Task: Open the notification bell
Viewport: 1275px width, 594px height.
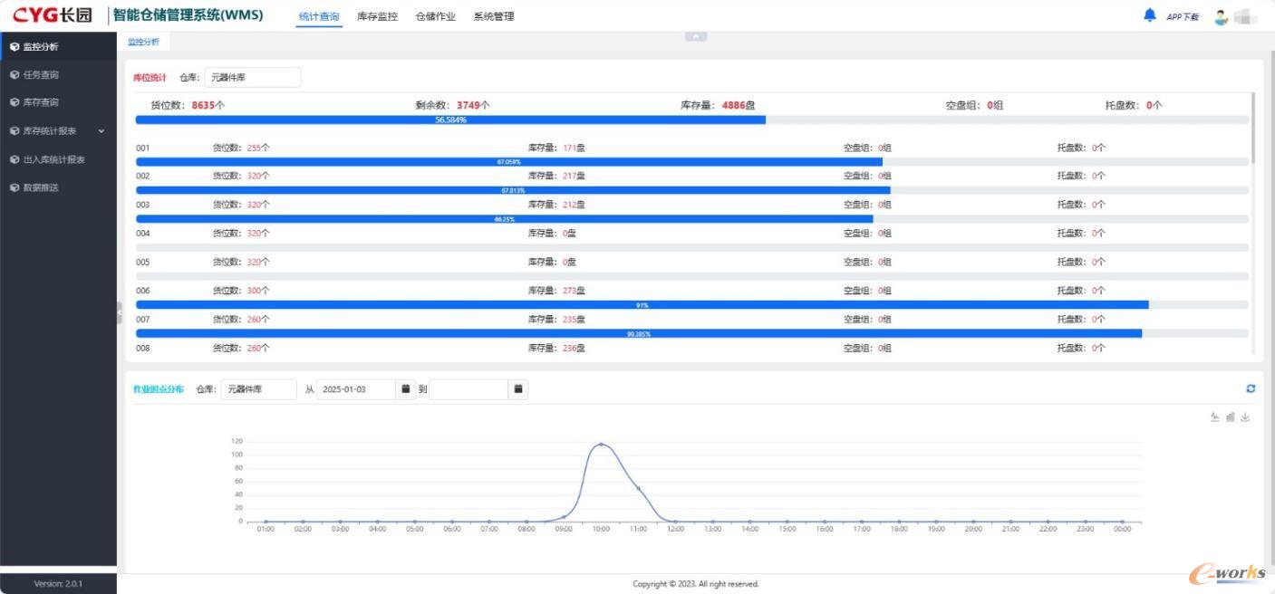Action: pyautogui.click(x=1150, y=14)
